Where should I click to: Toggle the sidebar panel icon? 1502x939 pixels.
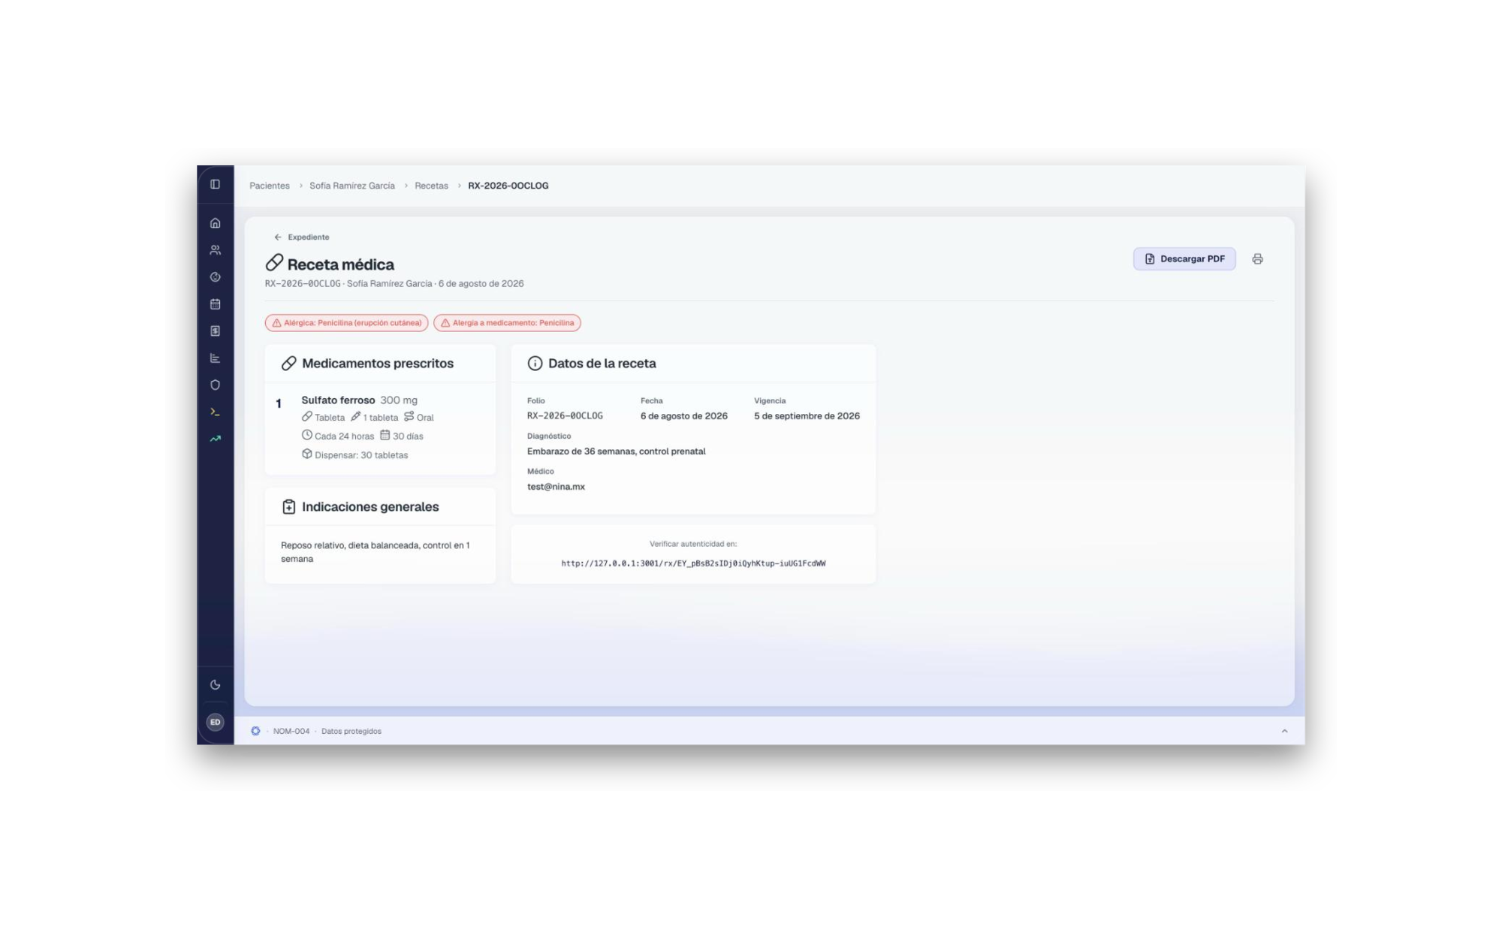215,184
